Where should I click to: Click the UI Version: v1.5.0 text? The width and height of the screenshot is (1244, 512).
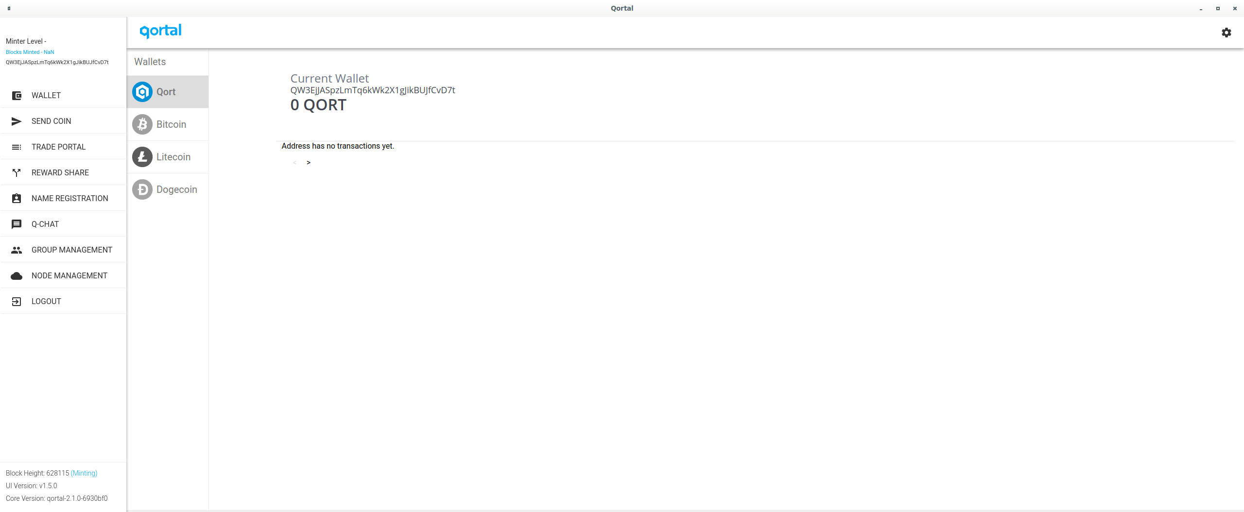point(32,486)
